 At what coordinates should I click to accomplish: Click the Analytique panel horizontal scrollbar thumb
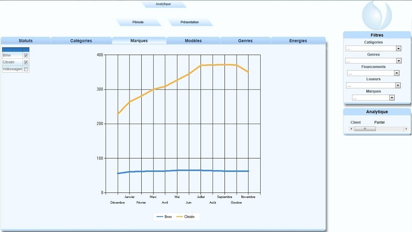click(365, 129)
